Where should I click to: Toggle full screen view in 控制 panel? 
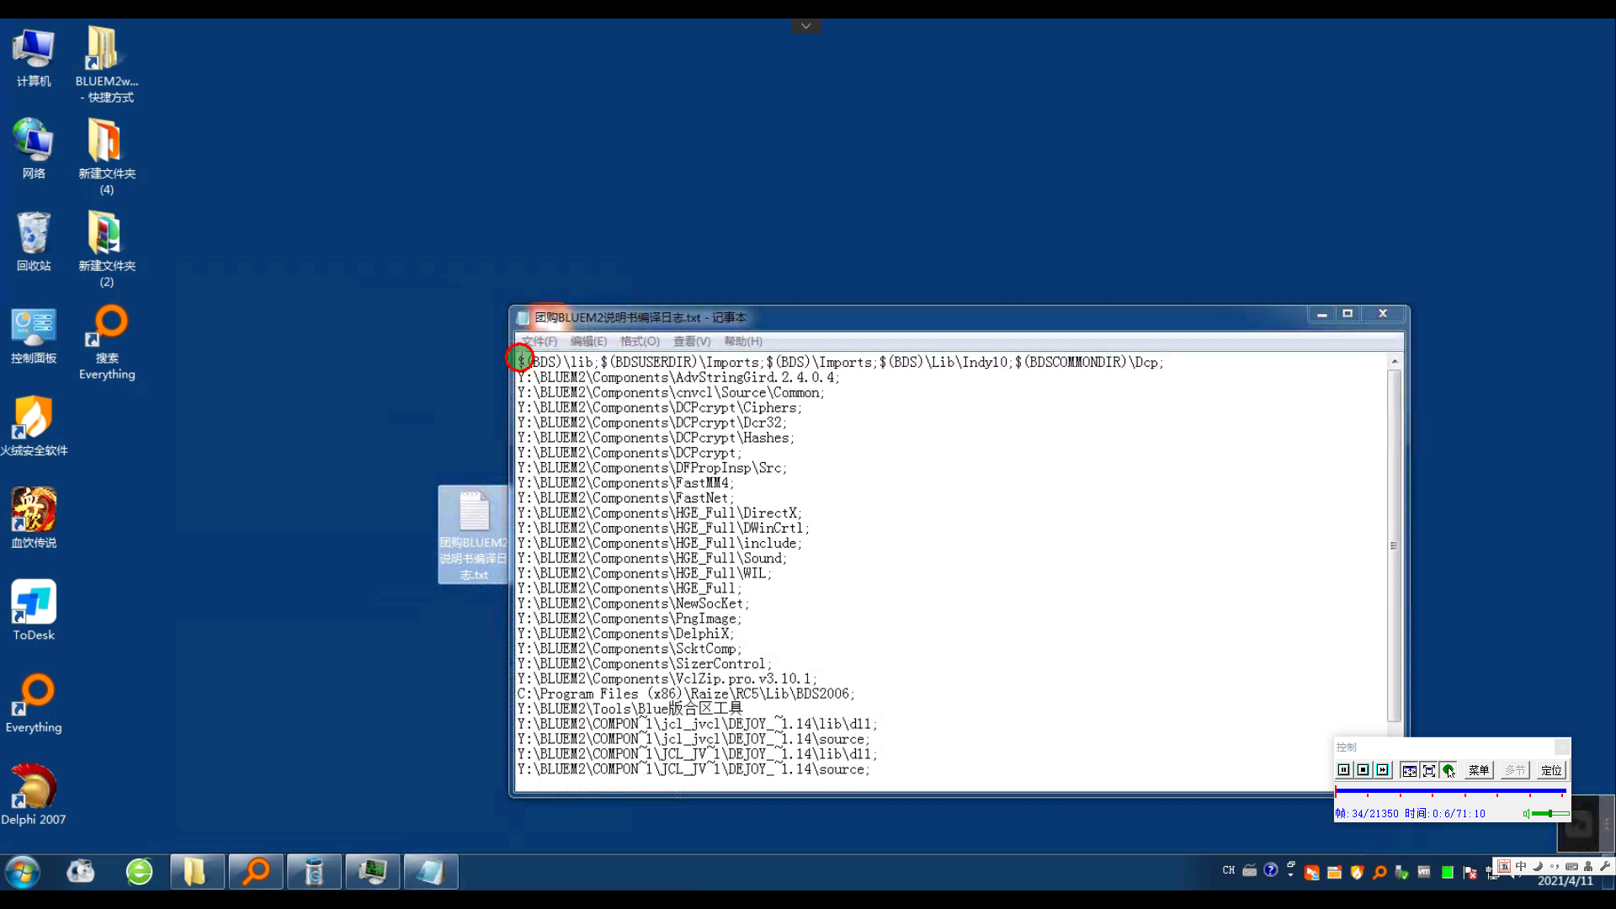click(1428, 770)
